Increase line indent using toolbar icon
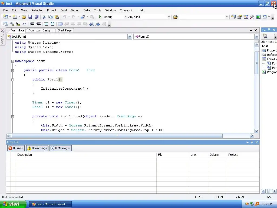The height and width of the screenshot is (208, 277). [x=38, y=24]
